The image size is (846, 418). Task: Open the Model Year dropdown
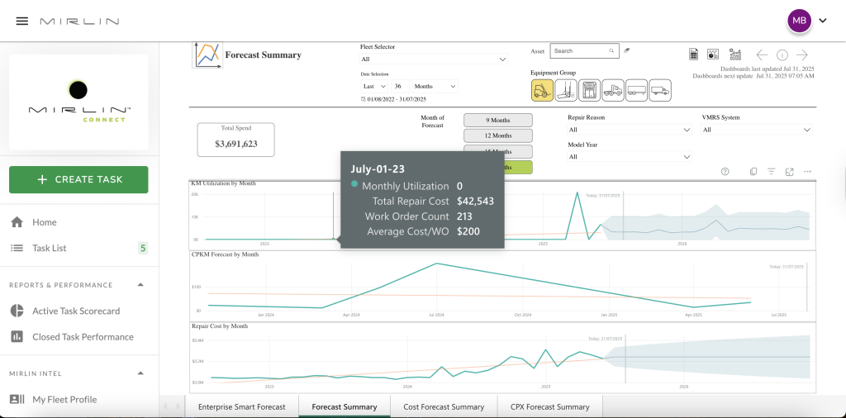(630, 157)
